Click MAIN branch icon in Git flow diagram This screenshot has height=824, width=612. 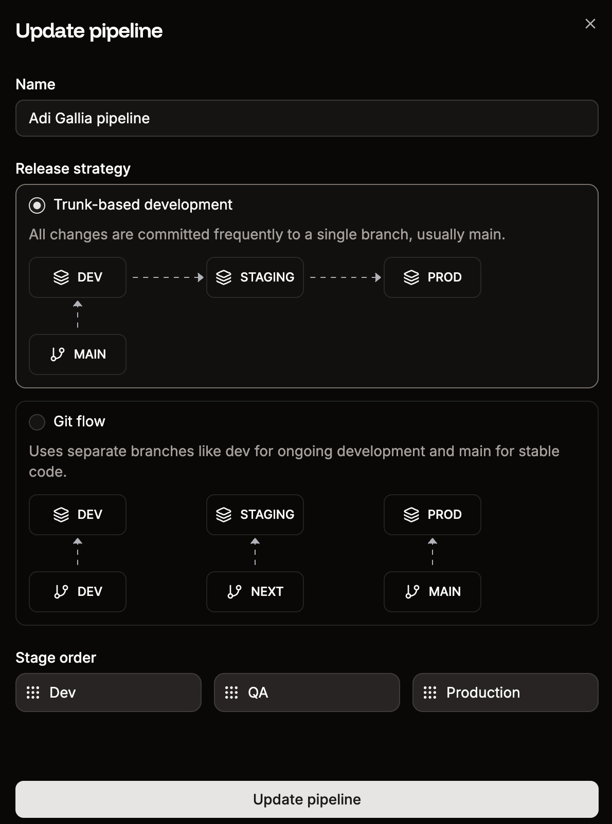coord(412,592)
